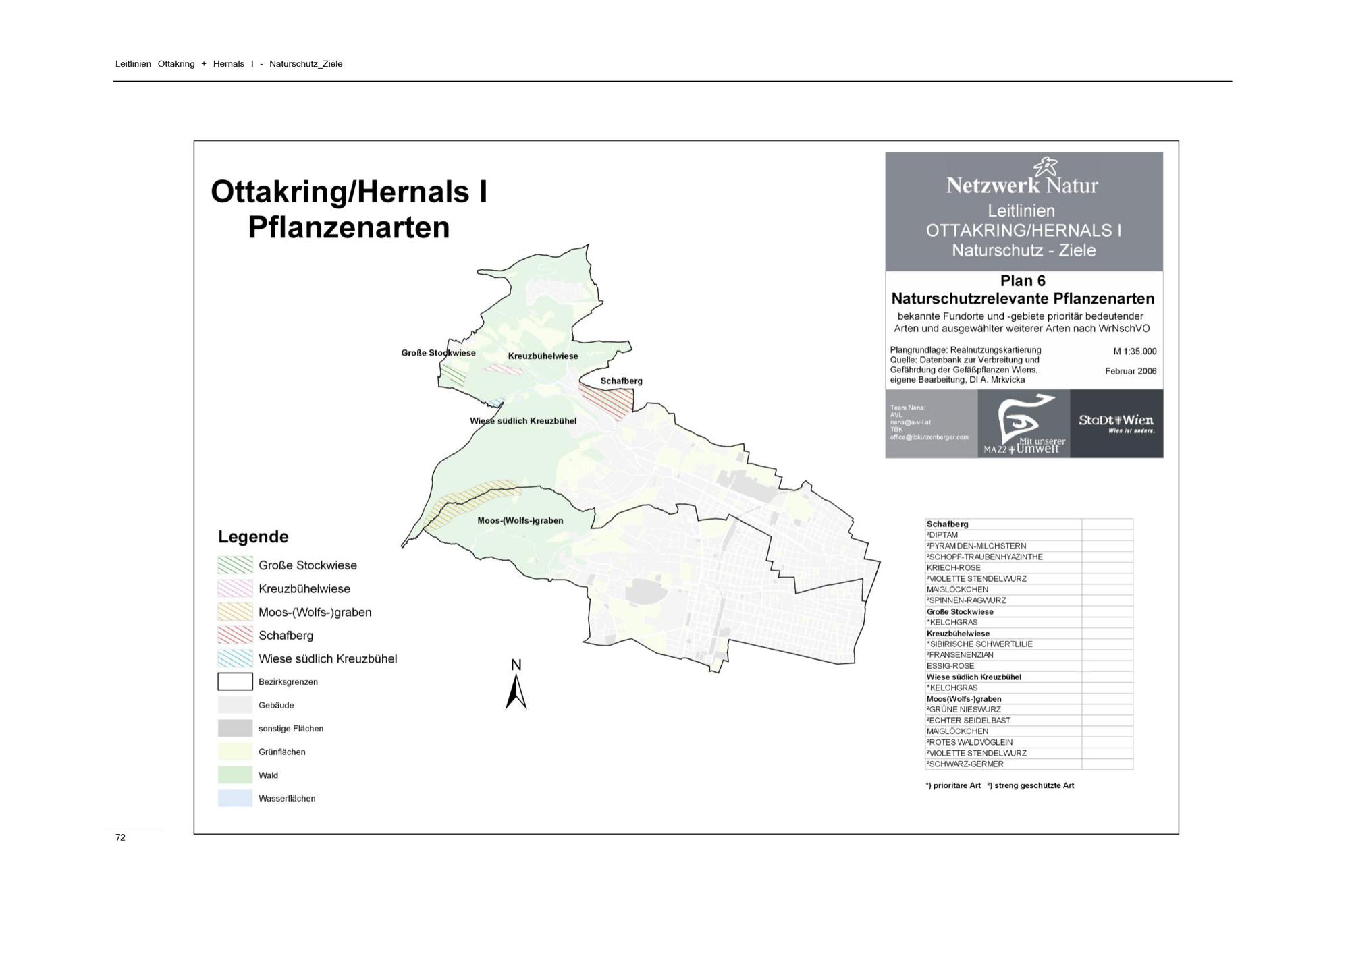This screenshot has width=1350, height=954.
Task: Click the 'Schafberg' map label
Action: click(x=621, y=381)
